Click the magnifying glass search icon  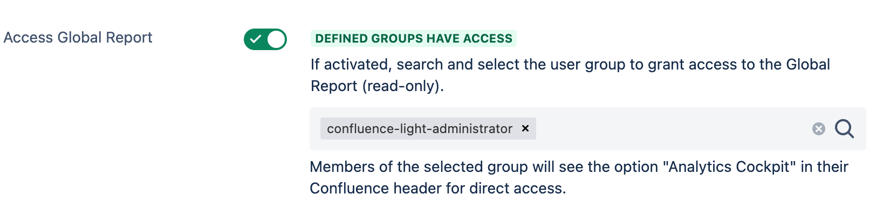[x=844, y=129]
